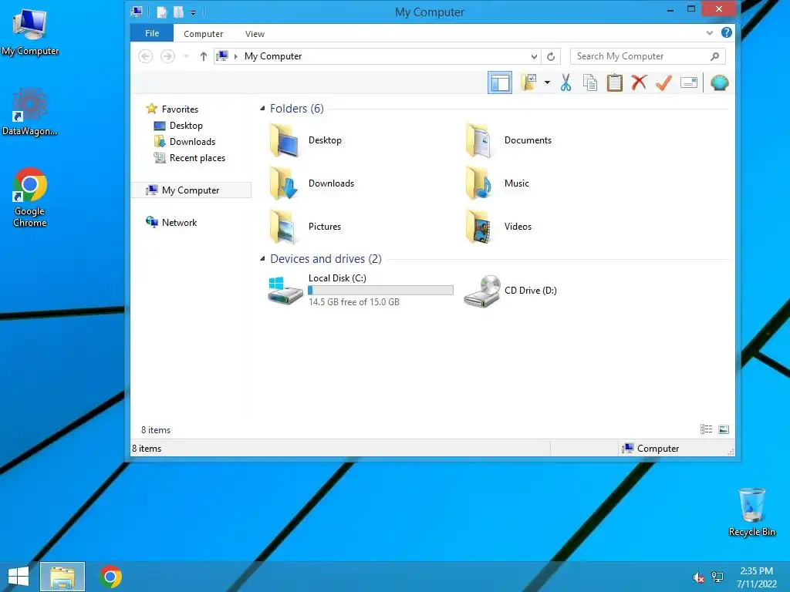
Task: Click the '14.5 GB free of 15.0 GB' text
Action: click(353, 302)
